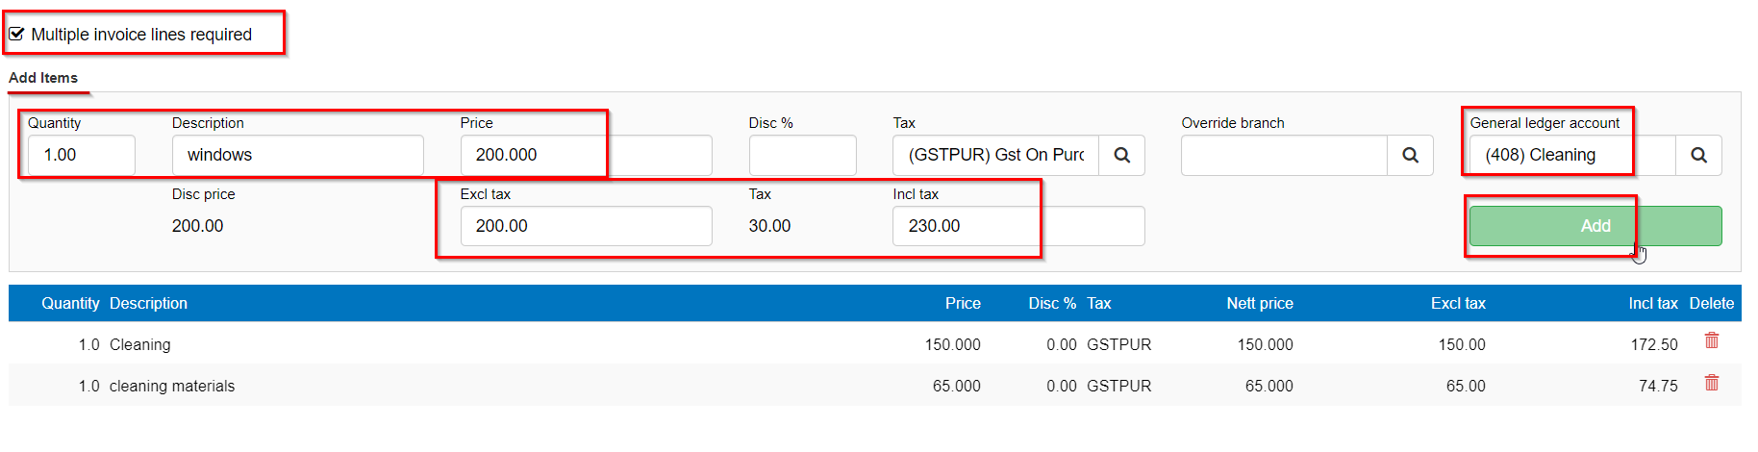Toggle Multiple invoice lines required checkbox

[16, 34]
